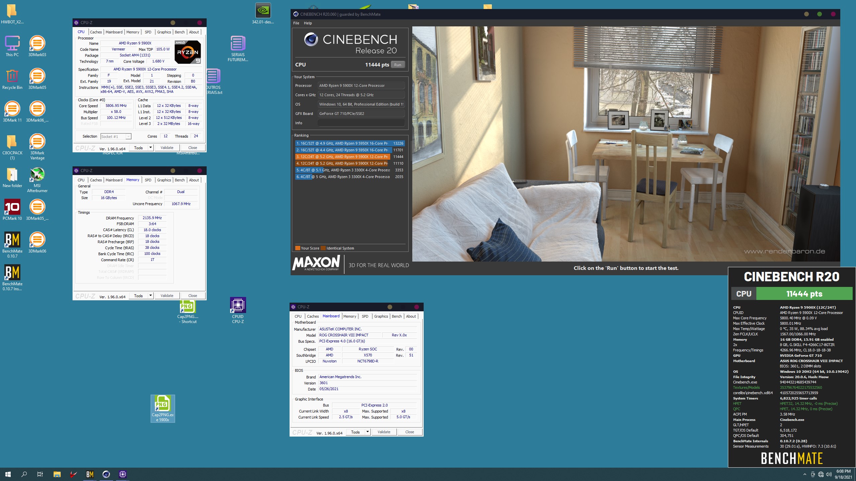Click the Cinebench Info input field
The image size is (856, 481).
click(361, 123)
